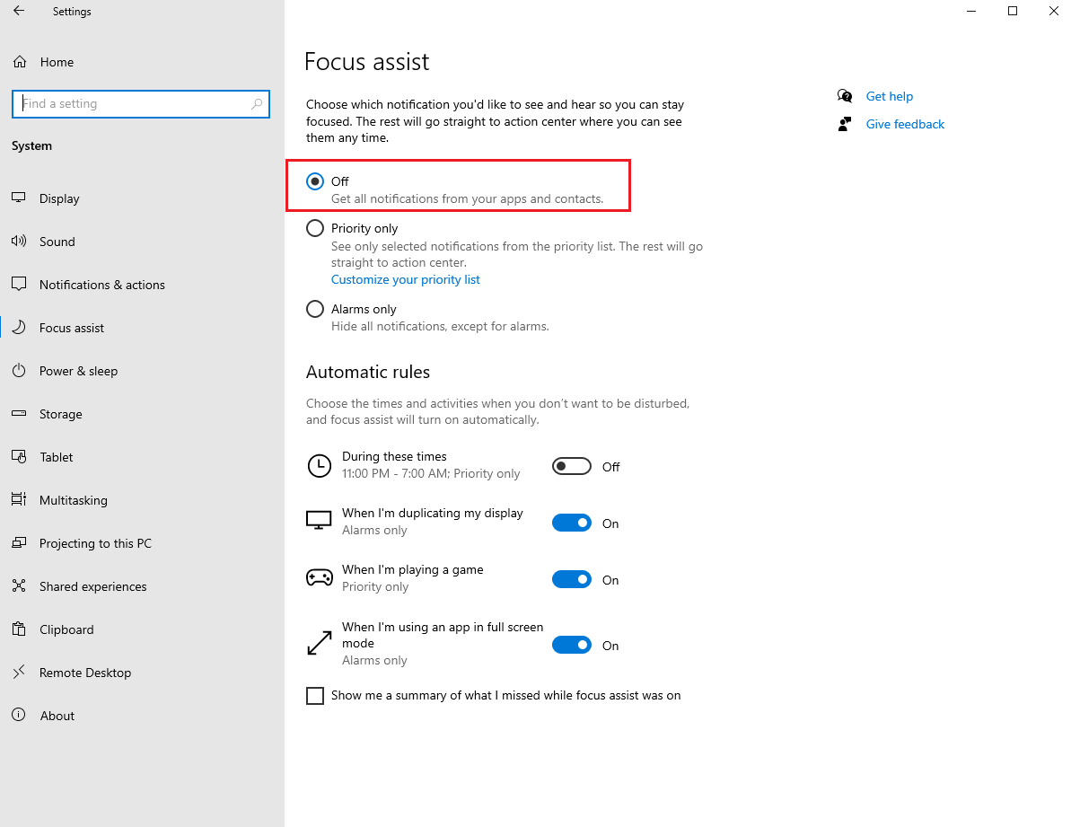Open Customize your priority list link
Screen dimensions: 1071x827
pos(405,279)
